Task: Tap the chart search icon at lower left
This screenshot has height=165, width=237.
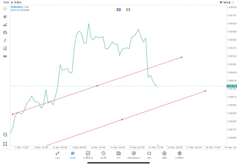Action: pos(5,135)
